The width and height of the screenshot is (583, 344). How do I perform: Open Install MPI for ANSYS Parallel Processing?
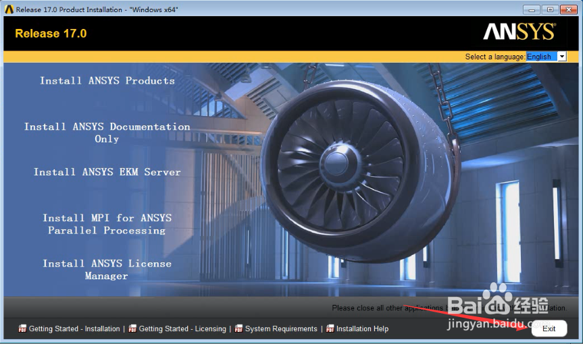(107, 224)
